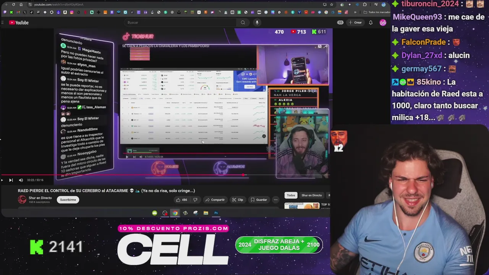Open the X bookmark in bookmarks bar
Screen dimensions: 489x275
click(25, 12)
